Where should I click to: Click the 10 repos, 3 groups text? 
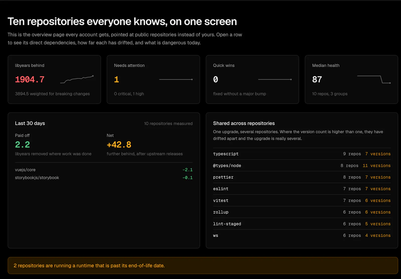tap(330, 94)
